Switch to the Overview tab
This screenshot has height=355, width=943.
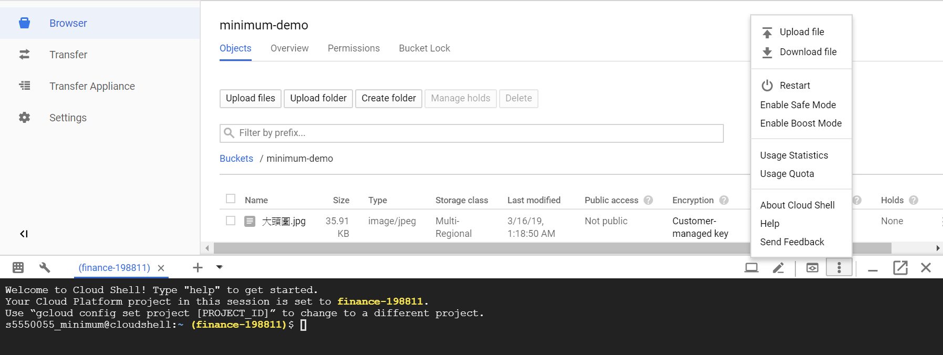point(289,48)
